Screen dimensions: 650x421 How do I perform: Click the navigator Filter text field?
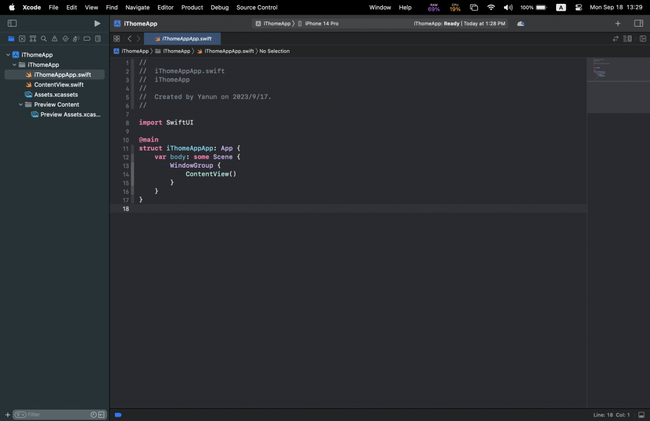[58, 415]
